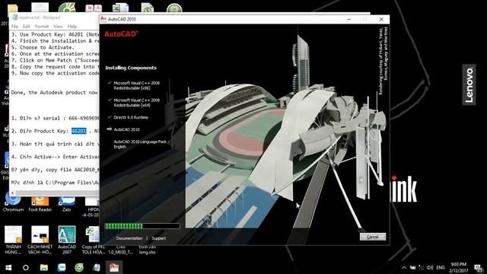Screen dimensions: 487x274
Task: Open the Documentation link in installer
Action: (x=129, y=238)
